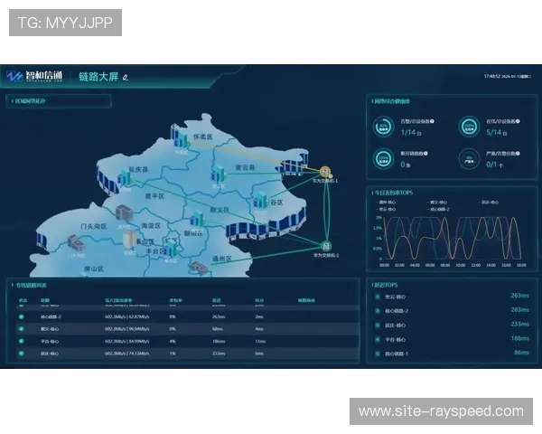Click the 海淀区 label on the map
Image resolution: width=542 pixels, height=434 pixels.
(x=151, y=226)
